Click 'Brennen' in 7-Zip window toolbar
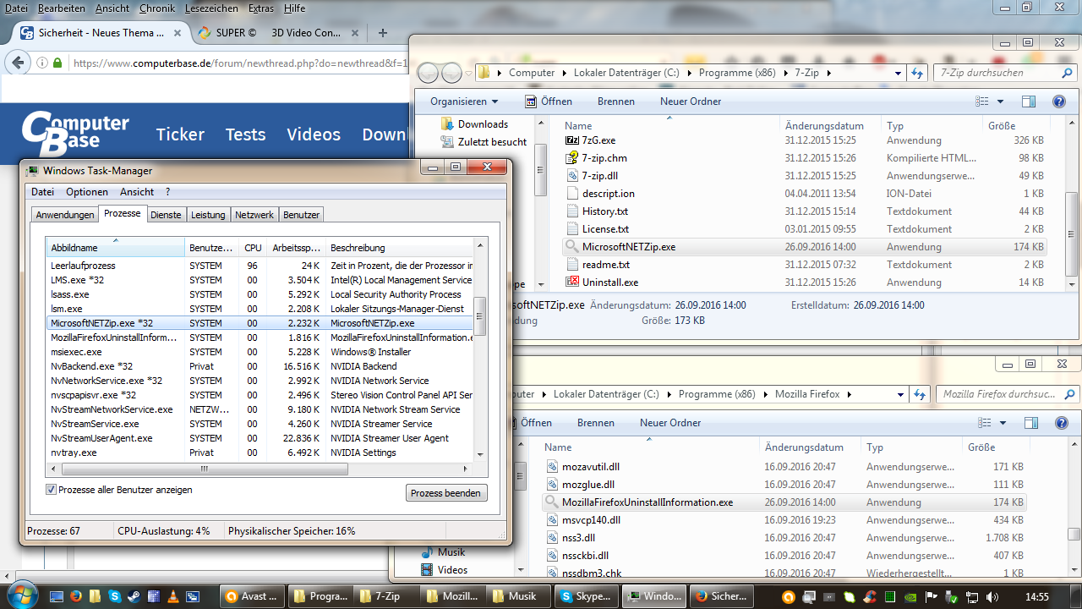The width and height of the screenshot is (1082, 609). (616, 101)
